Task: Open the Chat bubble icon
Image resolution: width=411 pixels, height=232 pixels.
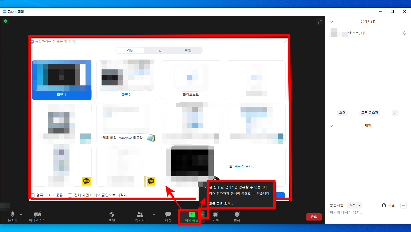Action: (168, 214)
